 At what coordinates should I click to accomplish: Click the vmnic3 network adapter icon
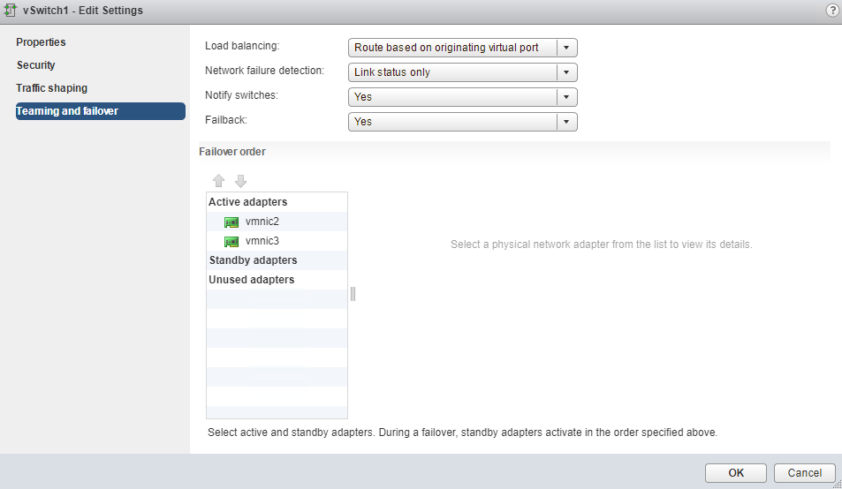click(231, 242)
